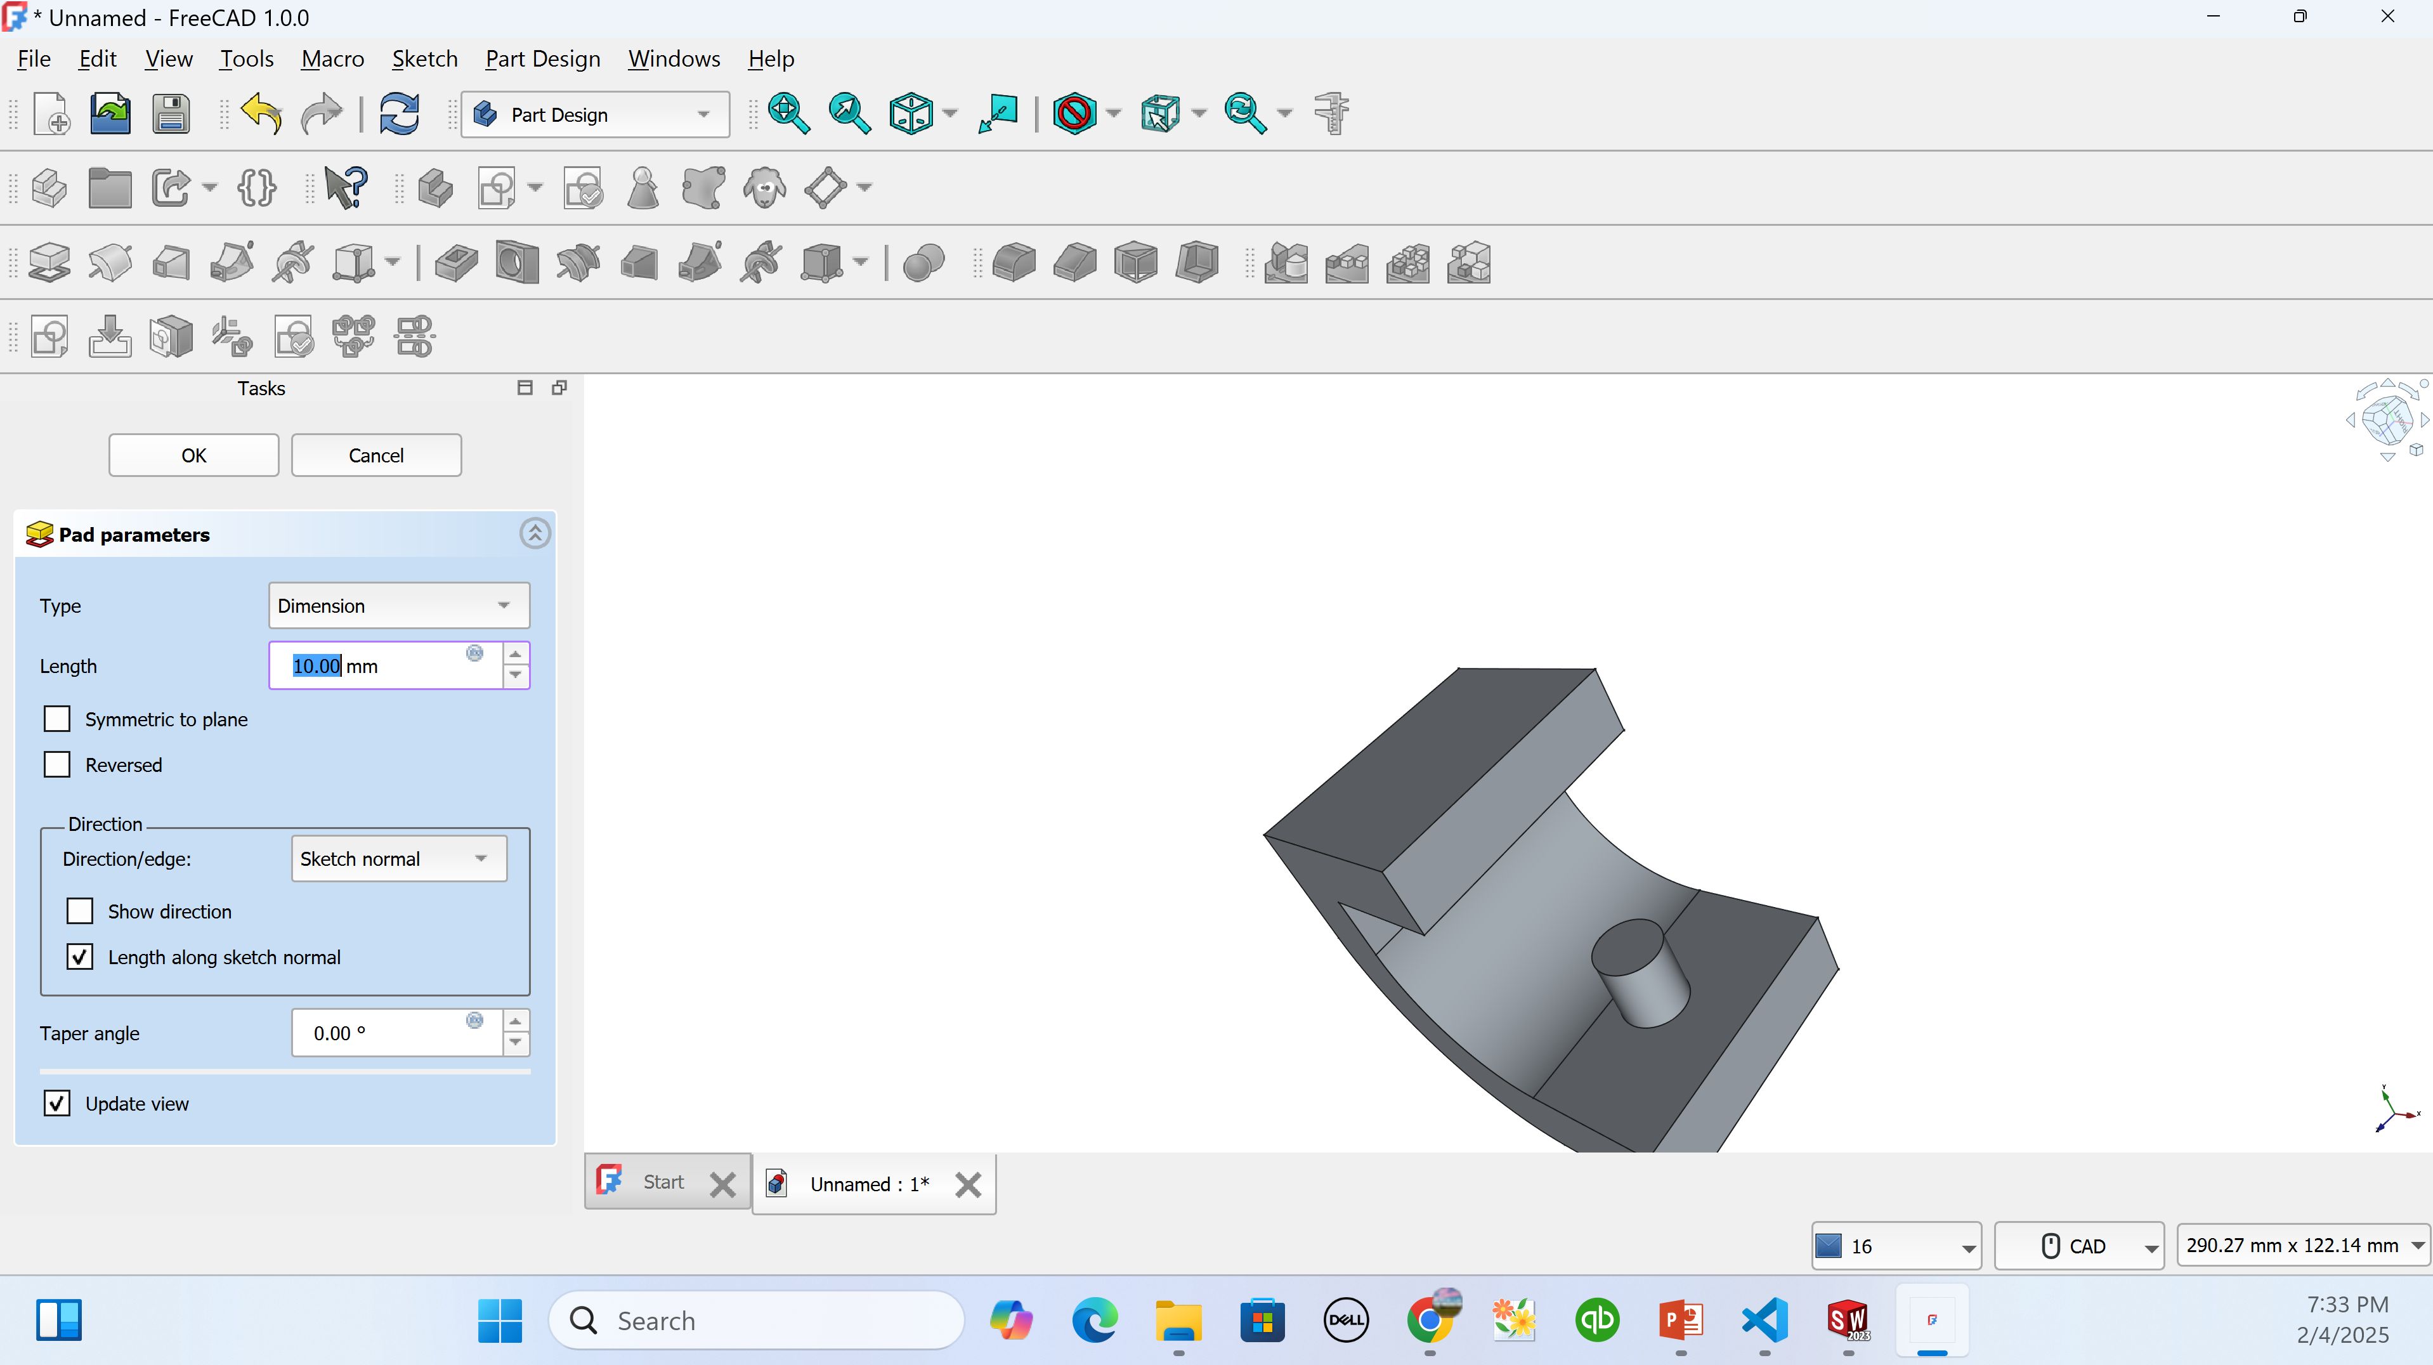Click the measure caliper icon
This screenshot has width=2433, height=1365.
(x=1332, y=114)
